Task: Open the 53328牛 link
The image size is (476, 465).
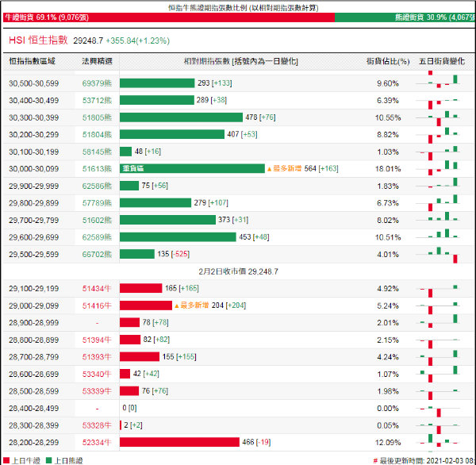Action: point(97,425)
